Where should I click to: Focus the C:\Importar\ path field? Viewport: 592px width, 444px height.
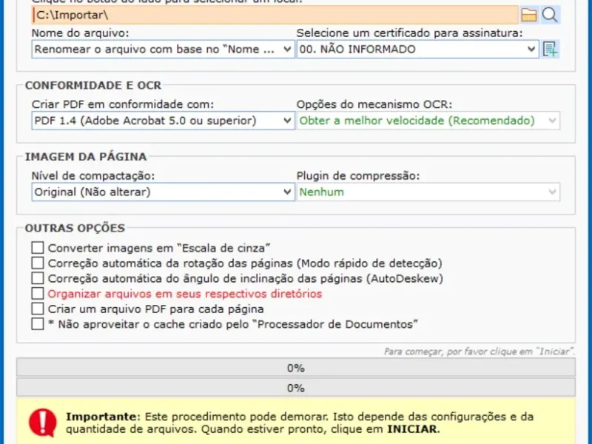275,15
